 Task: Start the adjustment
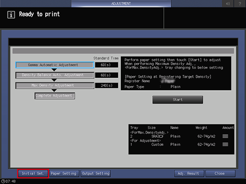click(x=177, y=100)
